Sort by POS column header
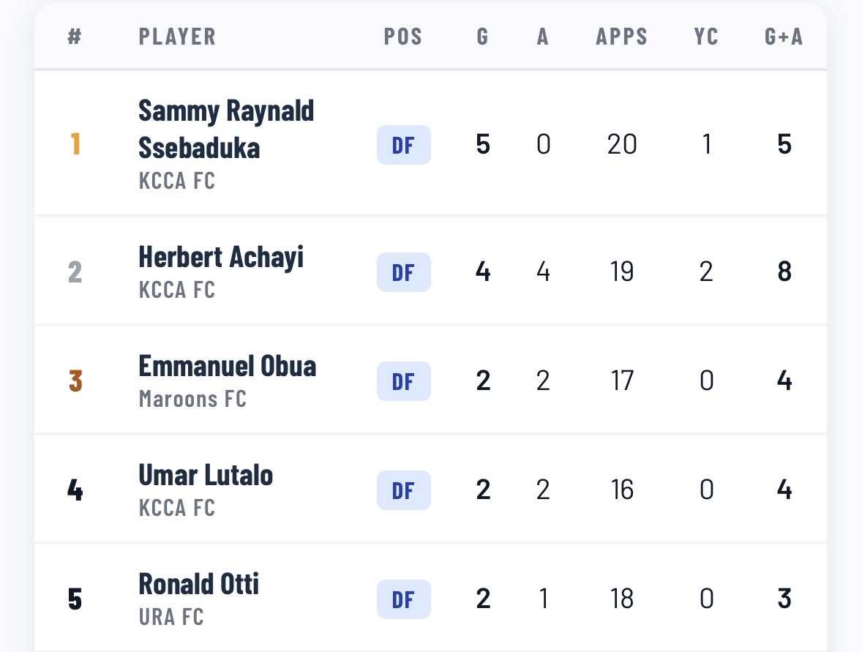Image resolution: width=862 pixels, height=652 pixels. 403,37
